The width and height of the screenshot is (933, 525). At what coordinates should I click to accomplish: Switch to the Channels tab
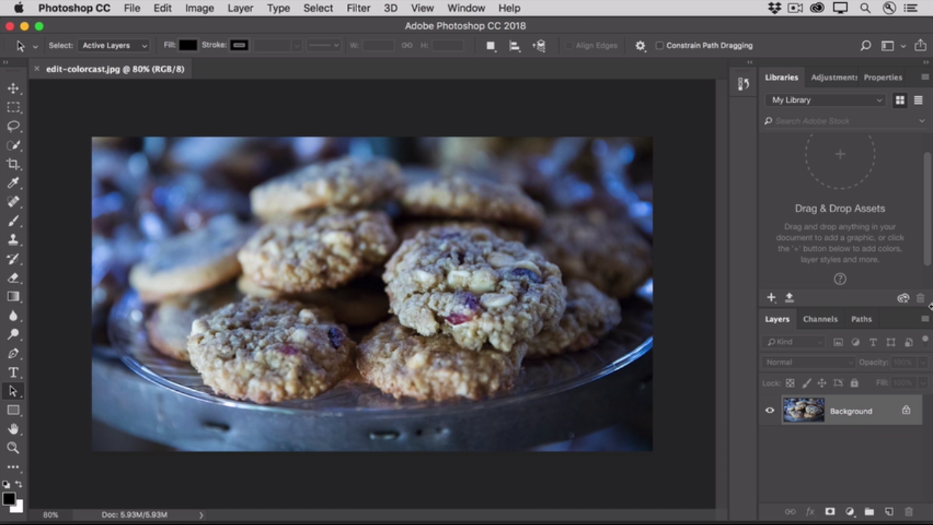point(820,319)
